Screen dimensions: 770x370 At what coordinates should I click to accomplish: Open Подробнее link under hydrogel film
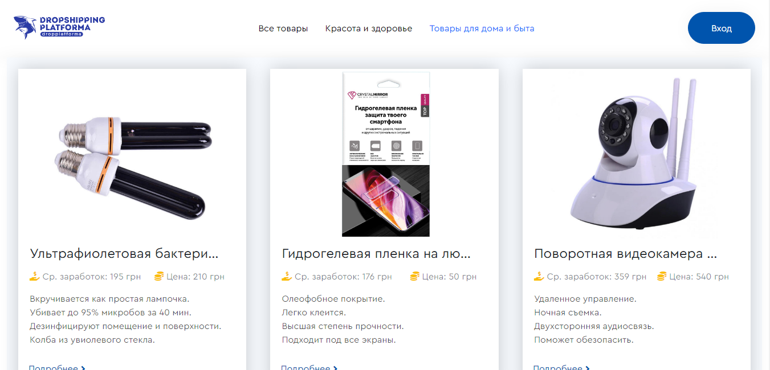point(309,367)
